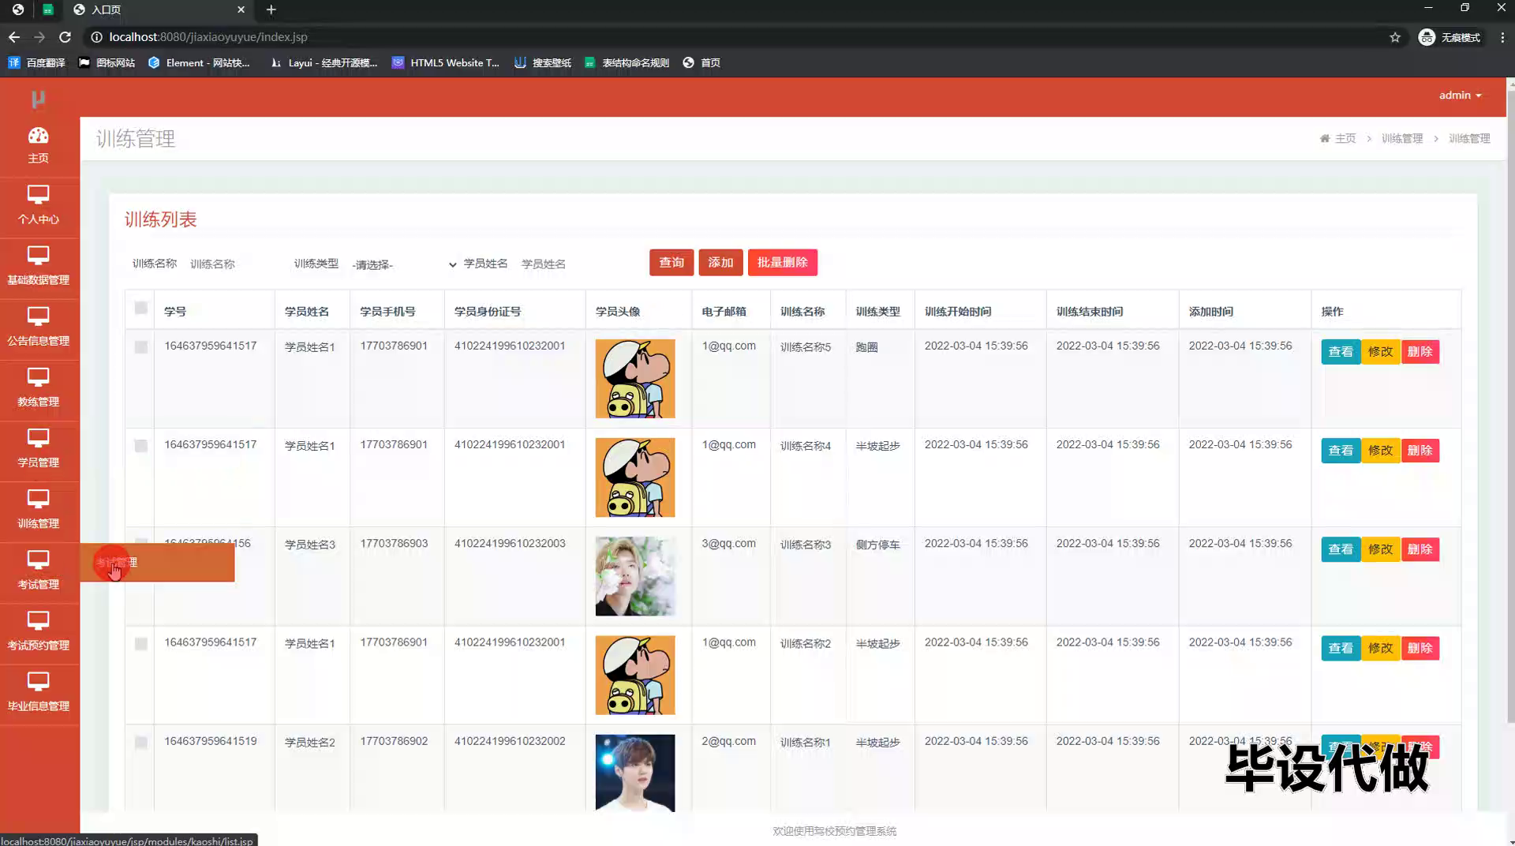Open 个人中心 from the sidebar
Screen dimensions: 1515x846
pos(38,207)
